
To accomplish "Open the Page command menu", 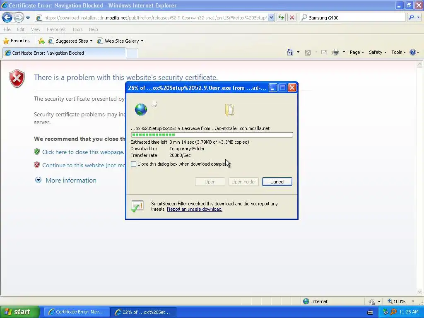I will (x=357, y=52).
